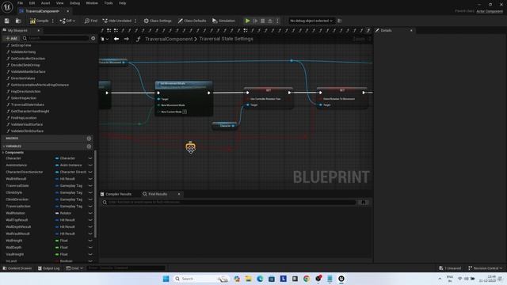Toggle eye visibility for WallHeight variable

[x=90, y=241]
